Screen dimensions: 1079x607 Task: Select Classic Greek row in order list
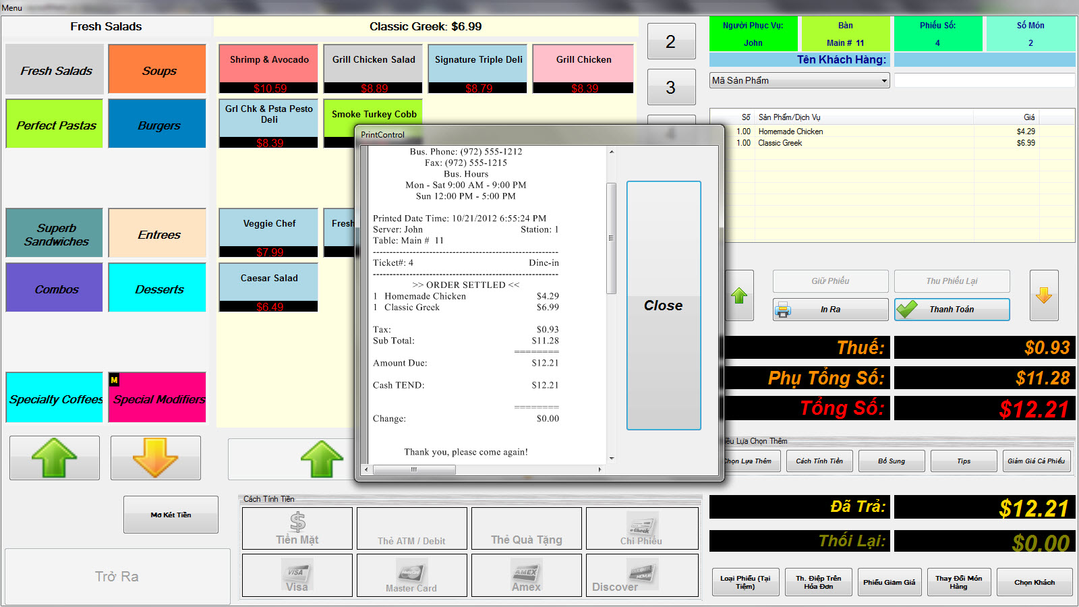pyautogui.click(x=877, y=143)
